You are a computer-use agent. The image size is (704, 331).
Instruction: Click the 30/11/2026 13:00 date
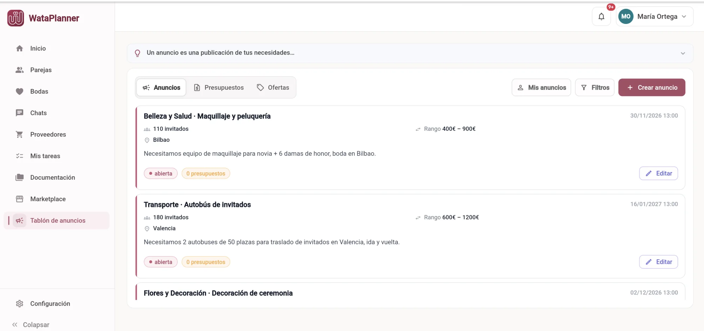[654, 116]
